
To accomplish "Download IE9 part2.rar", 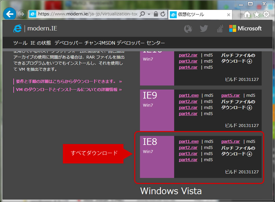I will pyautogui.click(x=188, y=101).
